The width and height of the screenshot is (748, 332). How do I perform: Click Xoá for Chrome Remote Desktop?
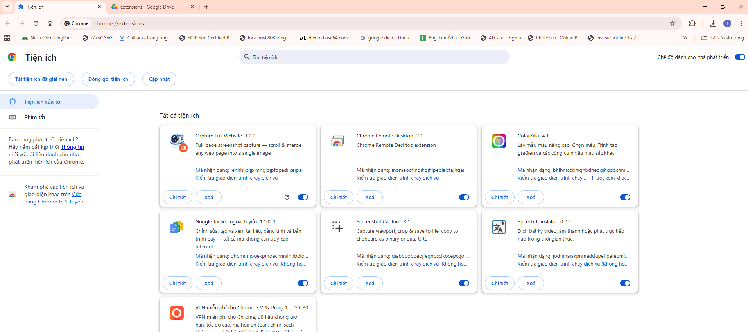(x=370, y=197)
